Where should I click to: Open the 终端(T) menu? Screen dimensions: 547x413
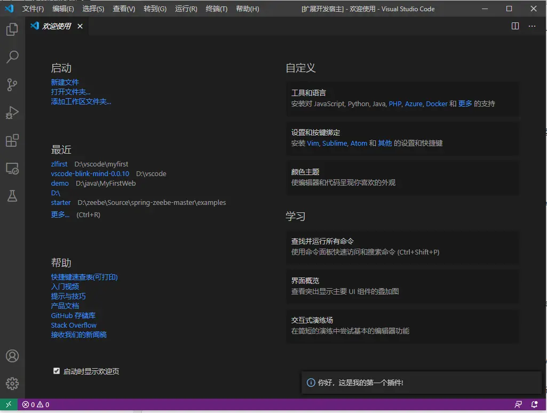click(x=216, y=9)
